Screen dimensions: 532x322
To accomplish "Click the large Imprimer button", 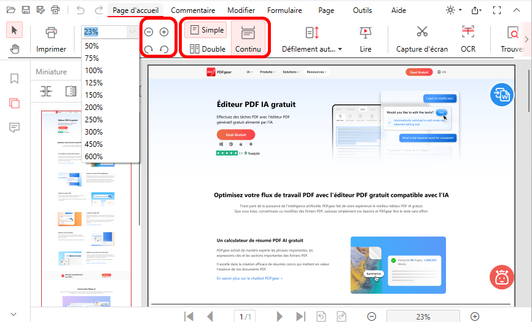I will [x=51, y=40].
